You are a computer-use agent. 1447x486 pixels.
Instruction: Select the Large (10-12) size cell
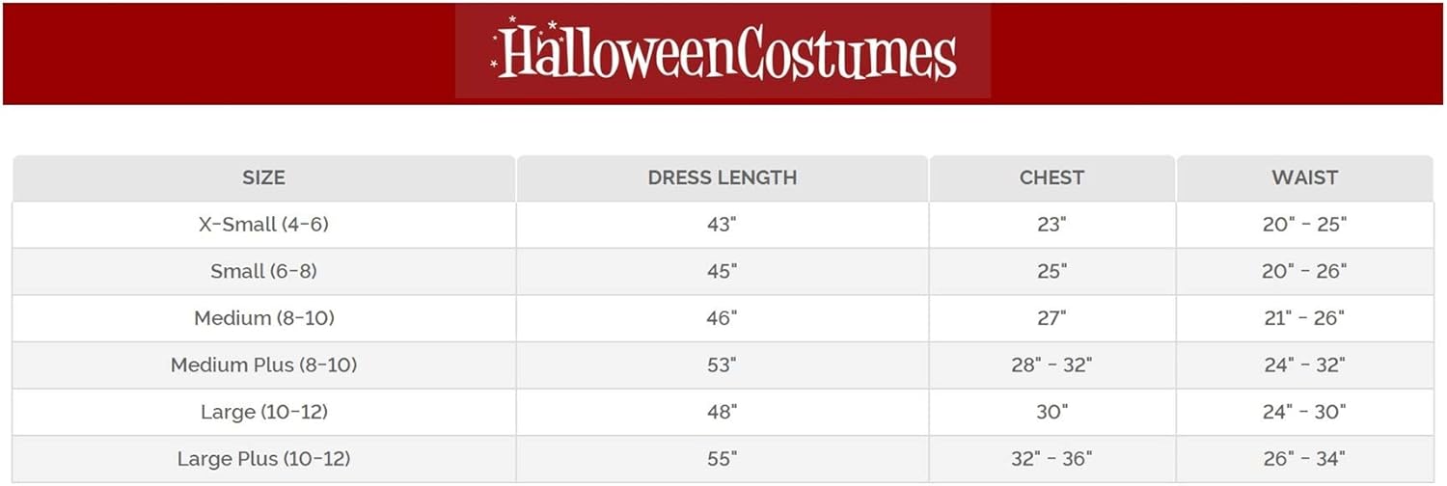[x=264, y=412]
